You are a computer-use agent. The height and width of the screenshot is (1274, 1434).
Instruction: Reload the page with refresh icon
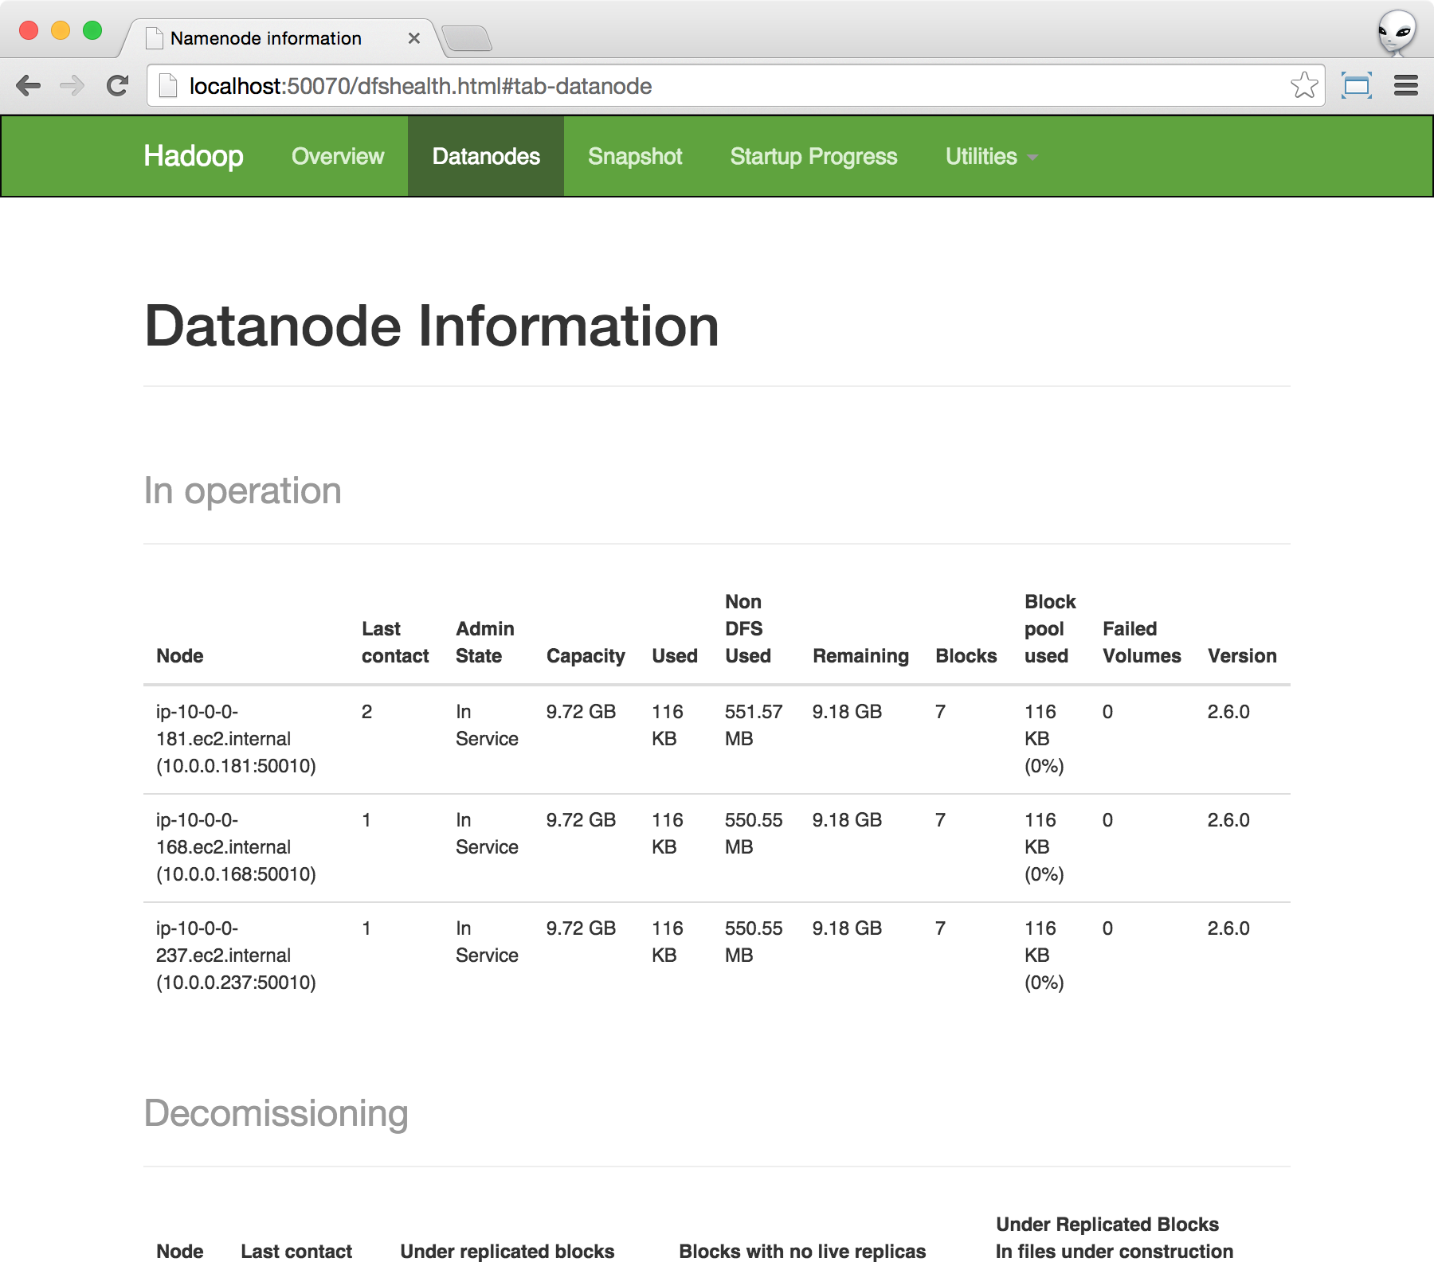118,86
